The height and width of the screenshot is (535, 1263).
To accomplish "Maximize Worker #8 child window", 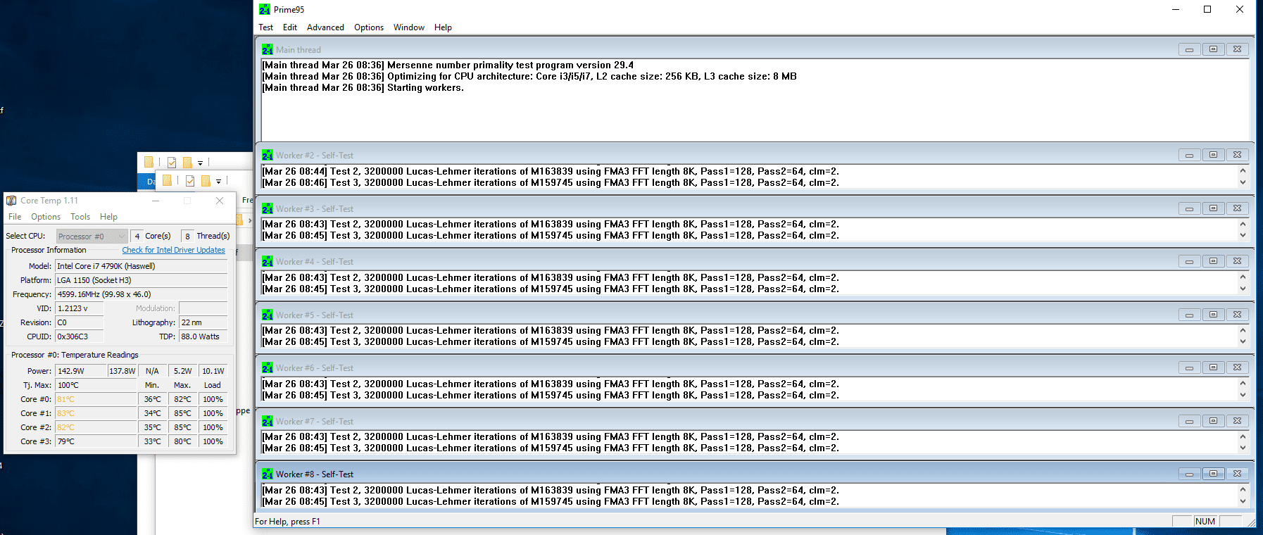I will (1213, 474).
